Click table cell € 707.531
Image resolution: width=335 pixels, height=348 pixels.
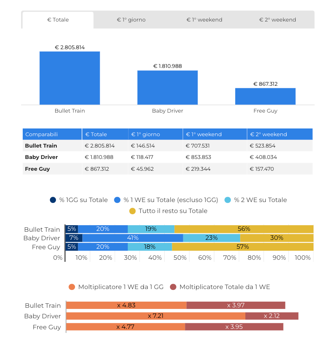pos(215,146)
